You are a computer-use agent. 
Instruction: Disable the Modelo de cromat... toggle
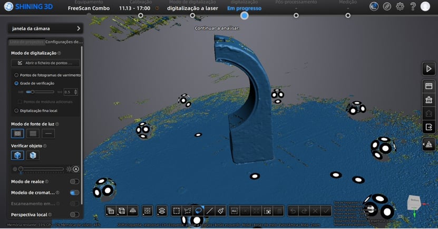tap(74, 193)
